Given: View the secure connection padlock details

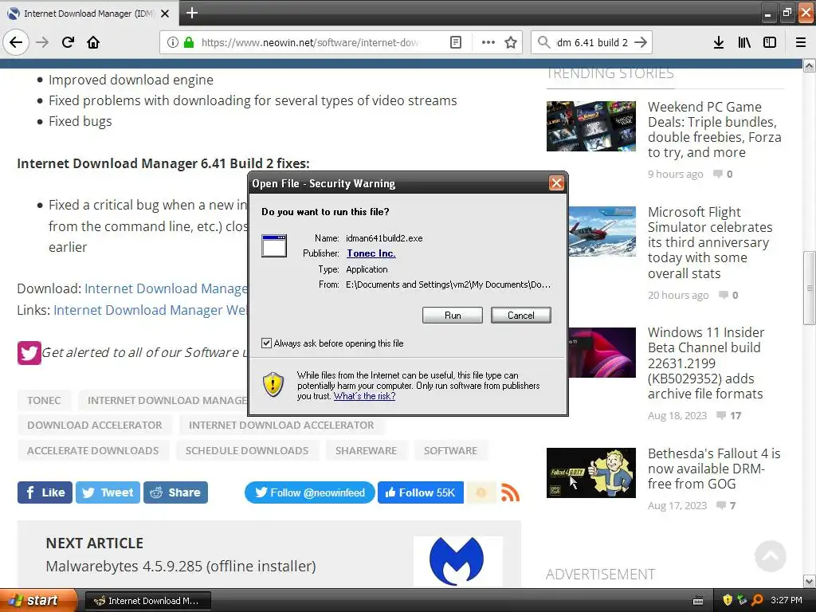Looking at the screenshot, I should [x=189, y=42].
